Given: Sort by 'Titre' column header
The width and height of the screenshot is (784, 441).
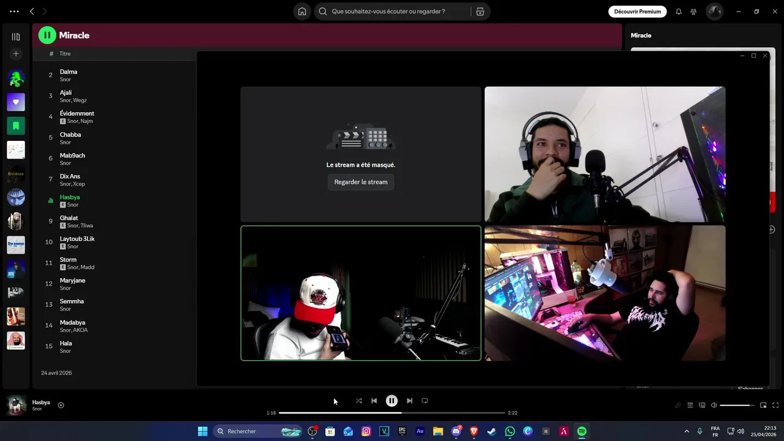Looking at the screenshot, I should pos(65,54).
